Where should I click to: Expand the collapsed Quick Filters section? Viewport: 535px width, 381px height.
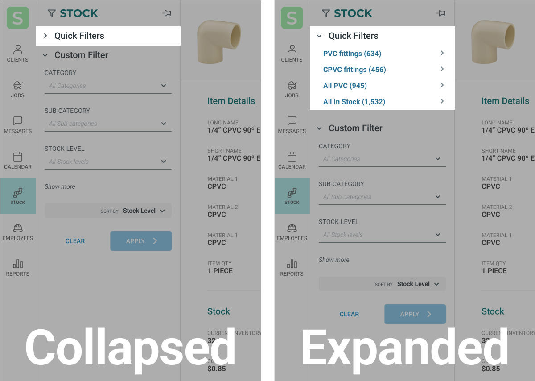coord(108,36)
